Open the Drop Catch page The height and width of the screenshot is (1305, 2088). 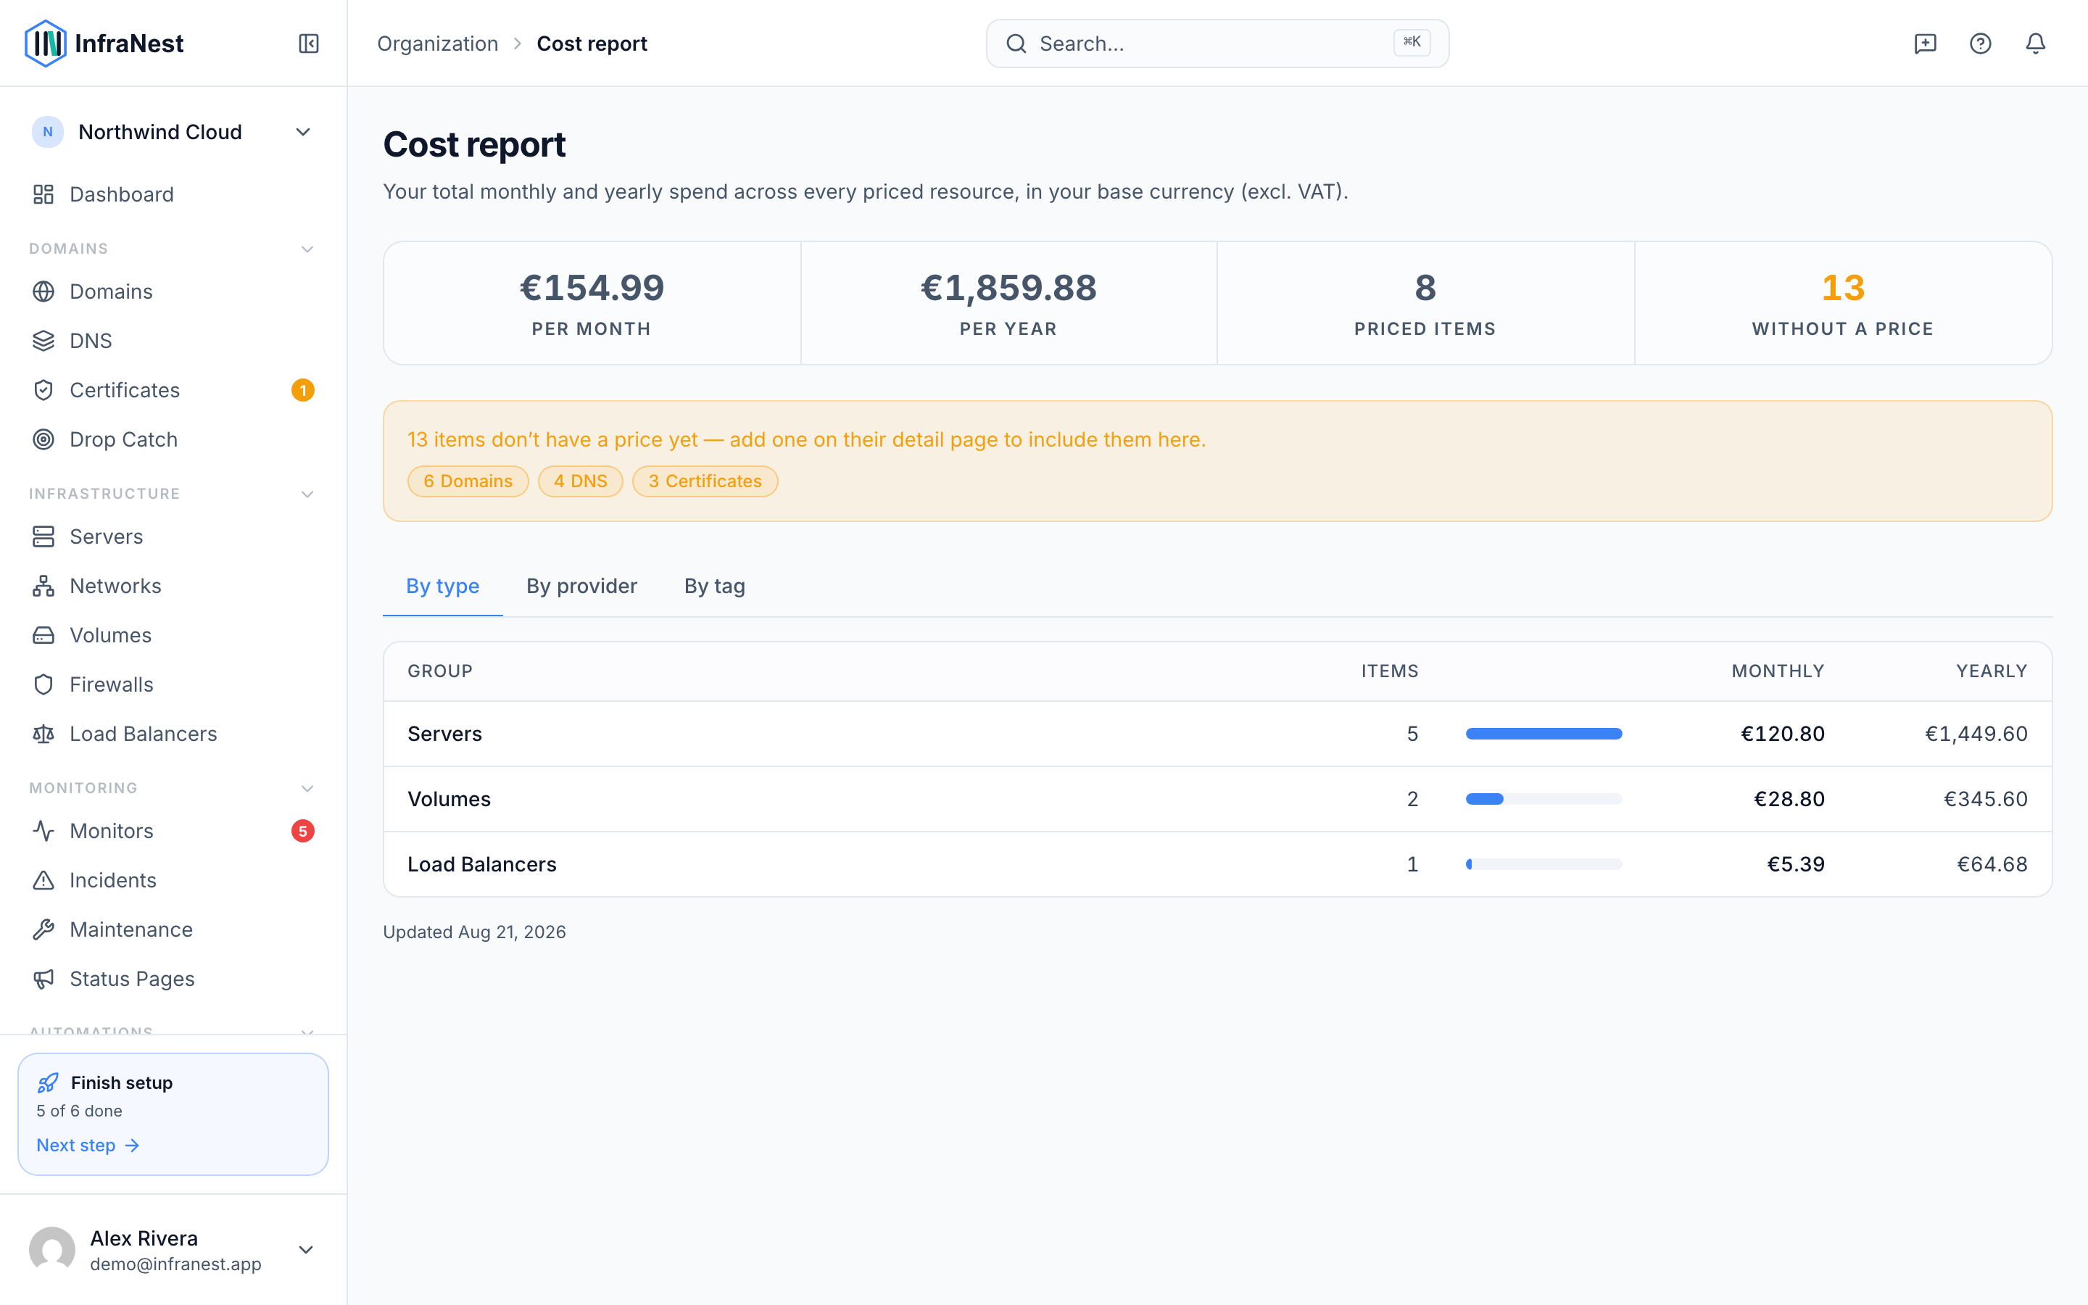click(x=173, y=439)
